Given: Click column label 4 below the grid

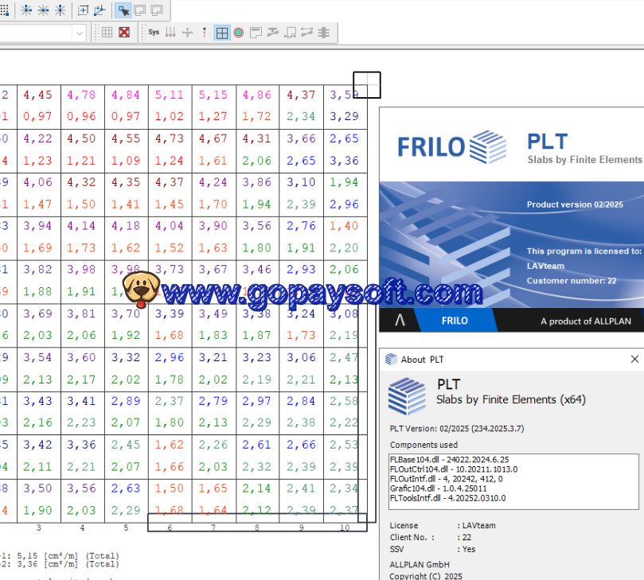Looking at the screenshot, I should click(82, 527).
